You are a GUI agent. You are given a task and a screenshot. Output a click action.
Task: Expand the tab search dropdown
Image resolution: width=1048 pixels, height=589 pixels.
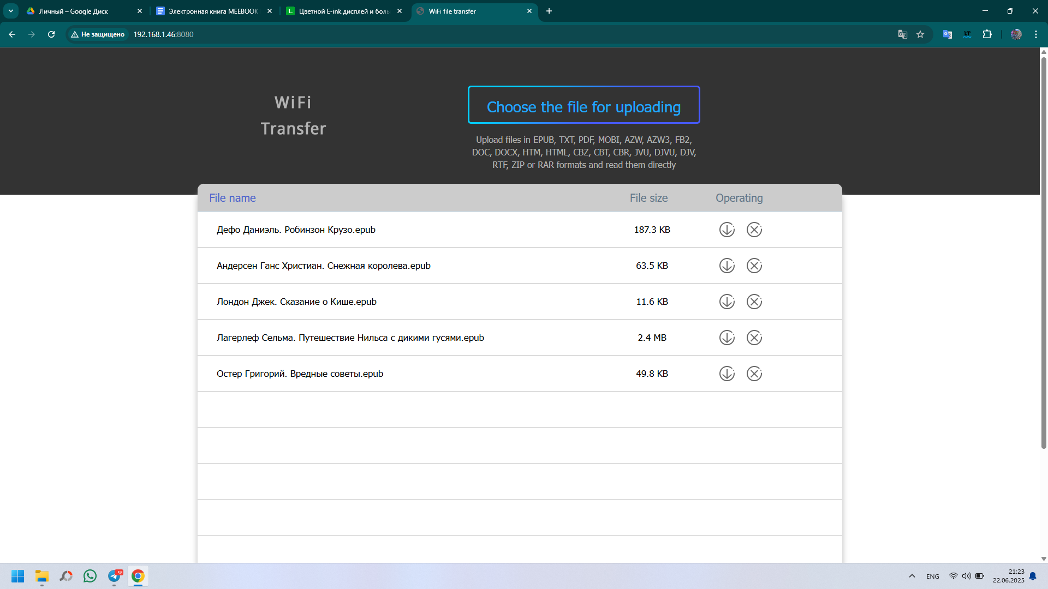(11, 11)
